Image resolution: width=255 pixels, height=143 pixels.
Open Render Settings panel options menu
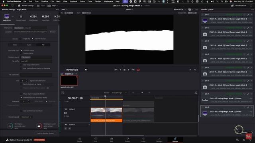pyautogui.click(x=57, y=10)
